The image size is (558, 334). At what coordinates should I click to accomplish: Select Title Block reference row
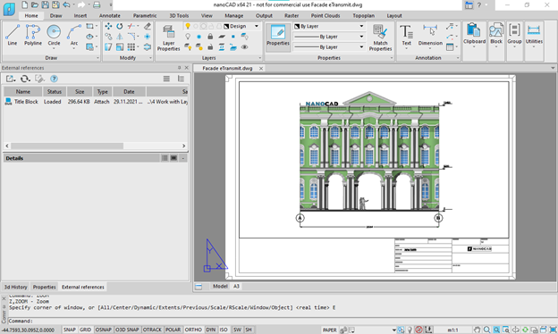click(96, 102)
